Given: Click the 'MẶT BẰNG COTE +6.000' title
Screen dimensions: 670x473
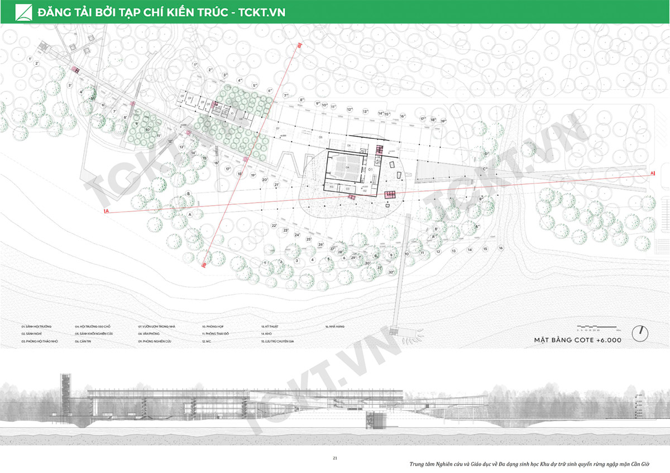Looking at the screenshot, I should click(578, 339).
